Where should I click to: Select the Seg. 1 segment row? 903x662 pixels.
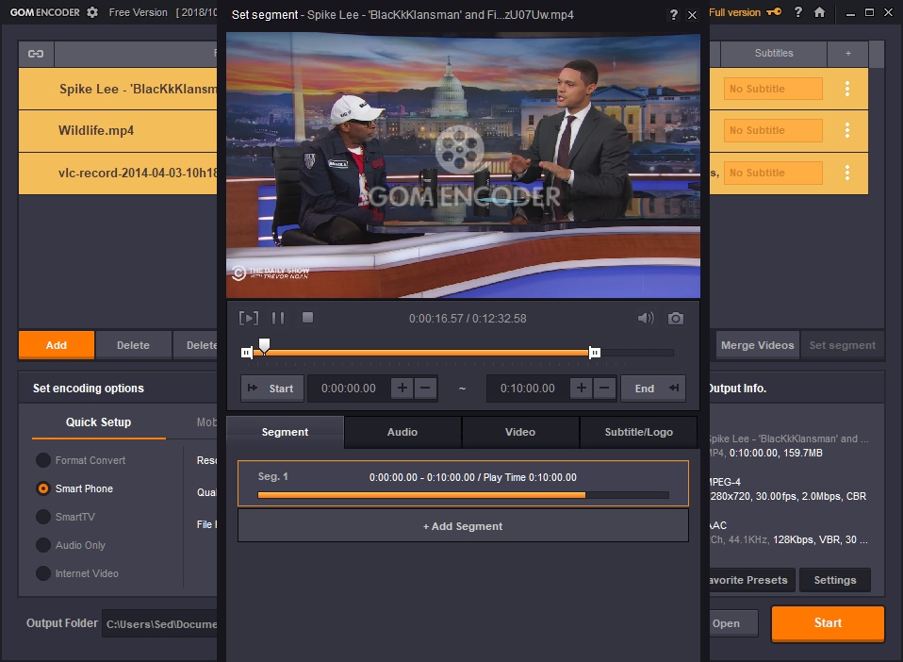coord(463,484)
